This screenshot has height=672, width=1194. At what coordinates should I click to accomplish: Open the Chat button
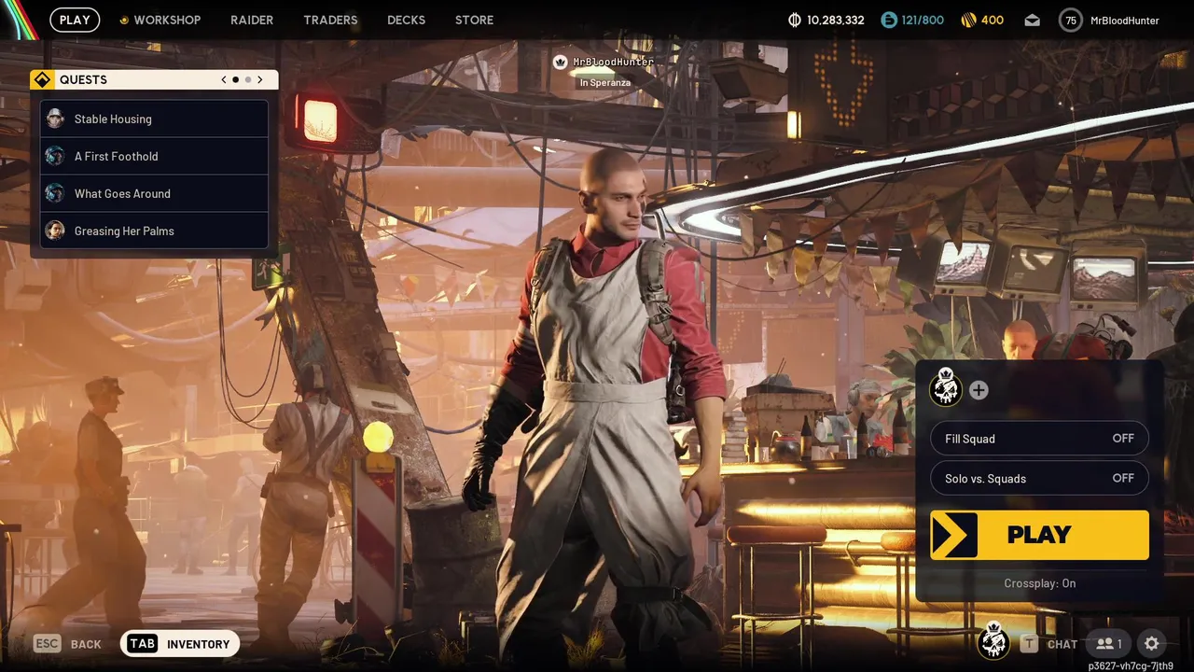[x=1049, y=644]
